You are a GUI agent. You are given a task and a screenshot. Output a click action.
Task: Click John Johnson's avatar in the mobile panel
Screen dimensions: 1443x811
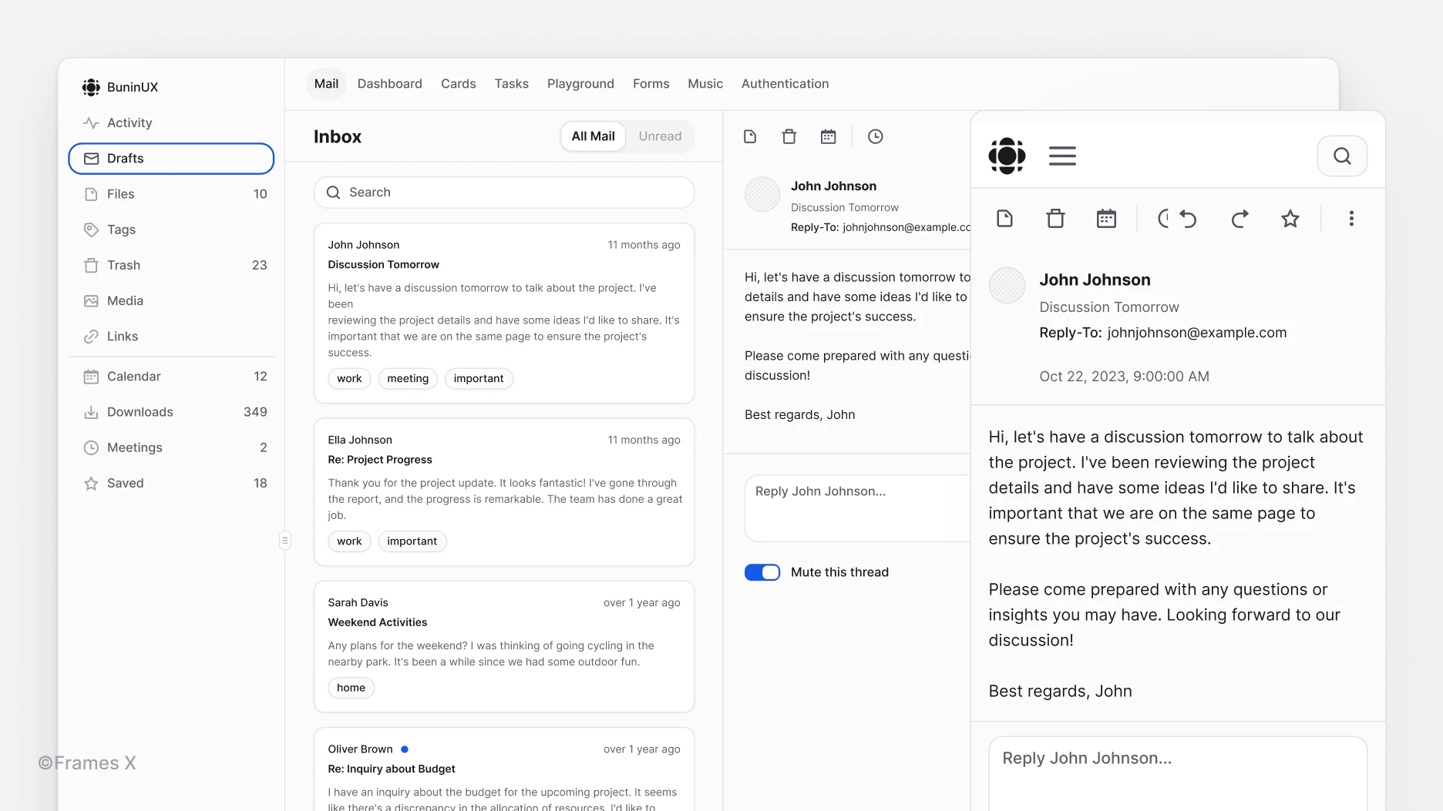click(1007, 286)
